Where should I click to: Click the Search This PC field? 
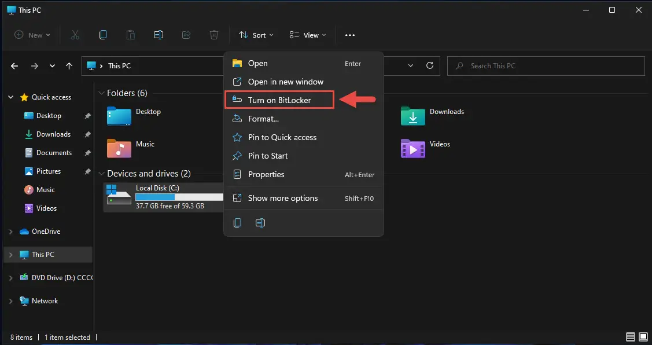pos(546,66)
